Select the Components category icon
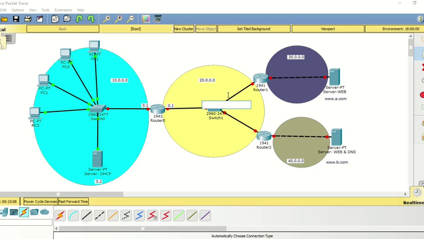The width and height of the screenshot is (424, 239). [14, 212]
